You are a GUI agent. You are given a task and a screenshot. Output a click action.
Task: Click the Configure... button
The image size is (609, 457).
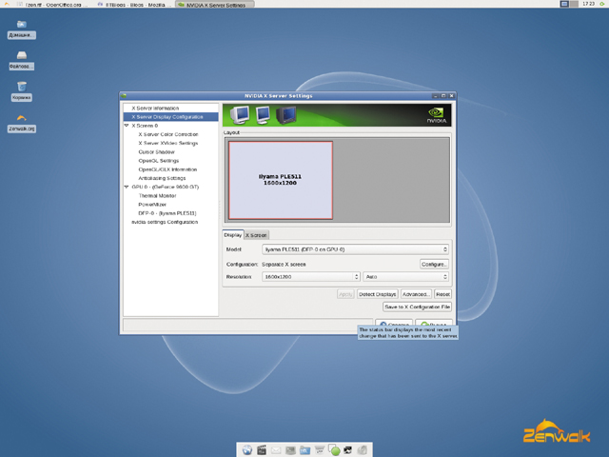pos(434,265)
